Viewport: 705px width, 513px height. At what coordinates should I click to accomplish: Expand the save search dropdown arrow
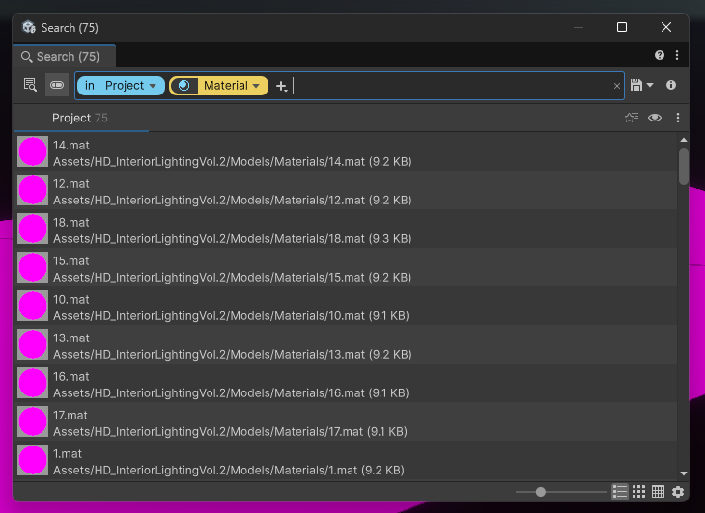[x=650, y=85]
